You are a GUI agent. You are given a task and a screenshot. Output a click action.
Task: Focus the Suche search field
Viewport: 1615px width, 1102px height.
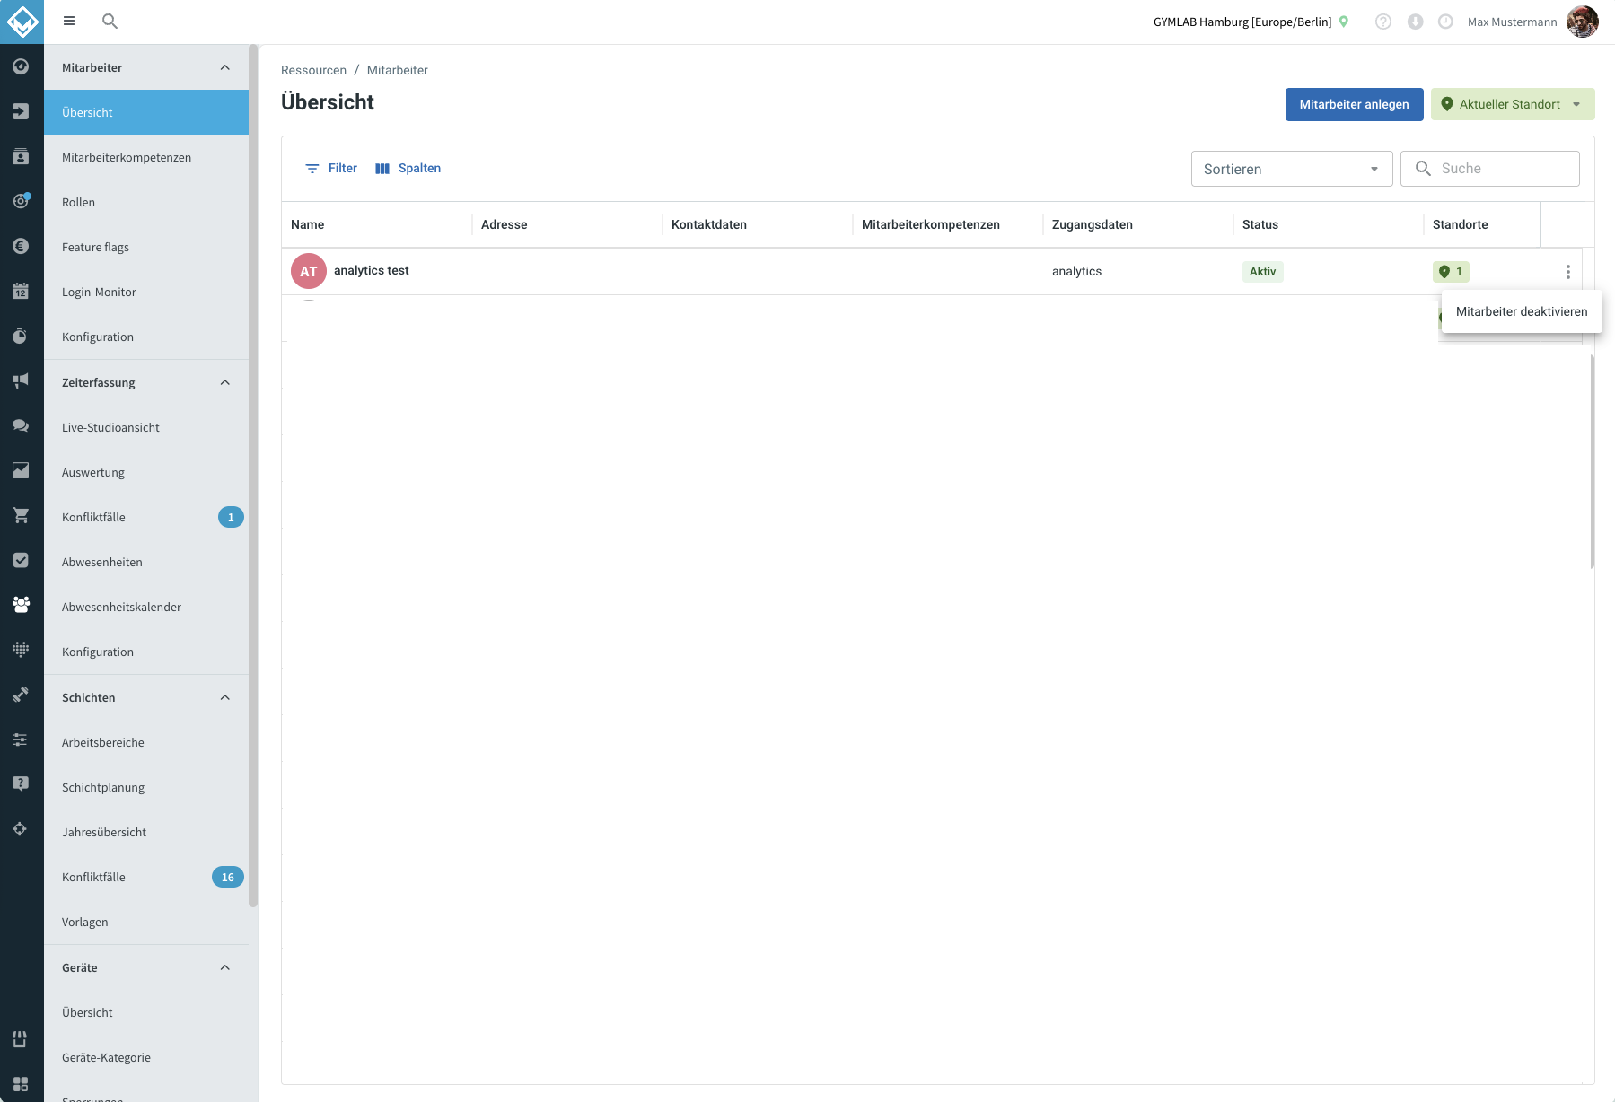tap(1490, 169)
